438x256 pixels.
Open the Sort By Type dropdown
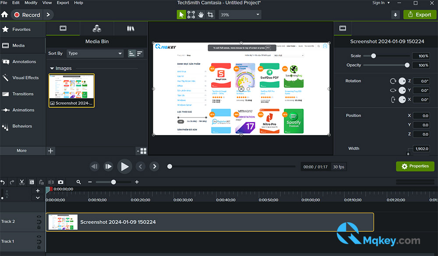[95, 53]
